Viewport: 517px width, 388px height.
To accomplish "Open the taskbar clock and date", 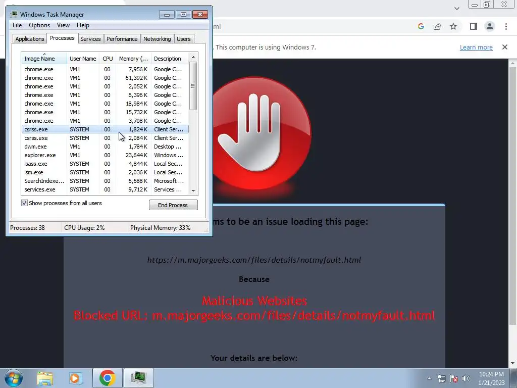I will pyautogui.click(x=491, y=378).
